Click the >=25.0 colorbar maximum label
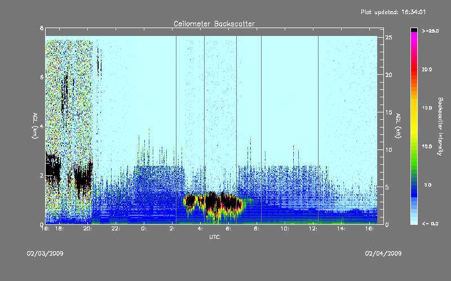Screen dimensions: 451x281 point(430,31)
